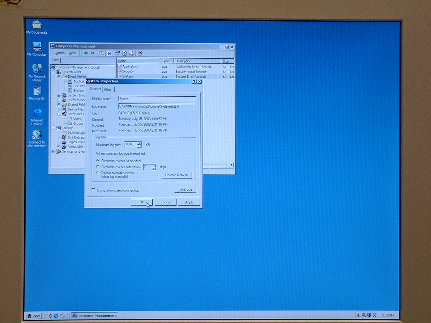Viewport: 431px width, 323px height.
Task: Click the Refresh toolbar icon
Action: [x=124, y=53]
